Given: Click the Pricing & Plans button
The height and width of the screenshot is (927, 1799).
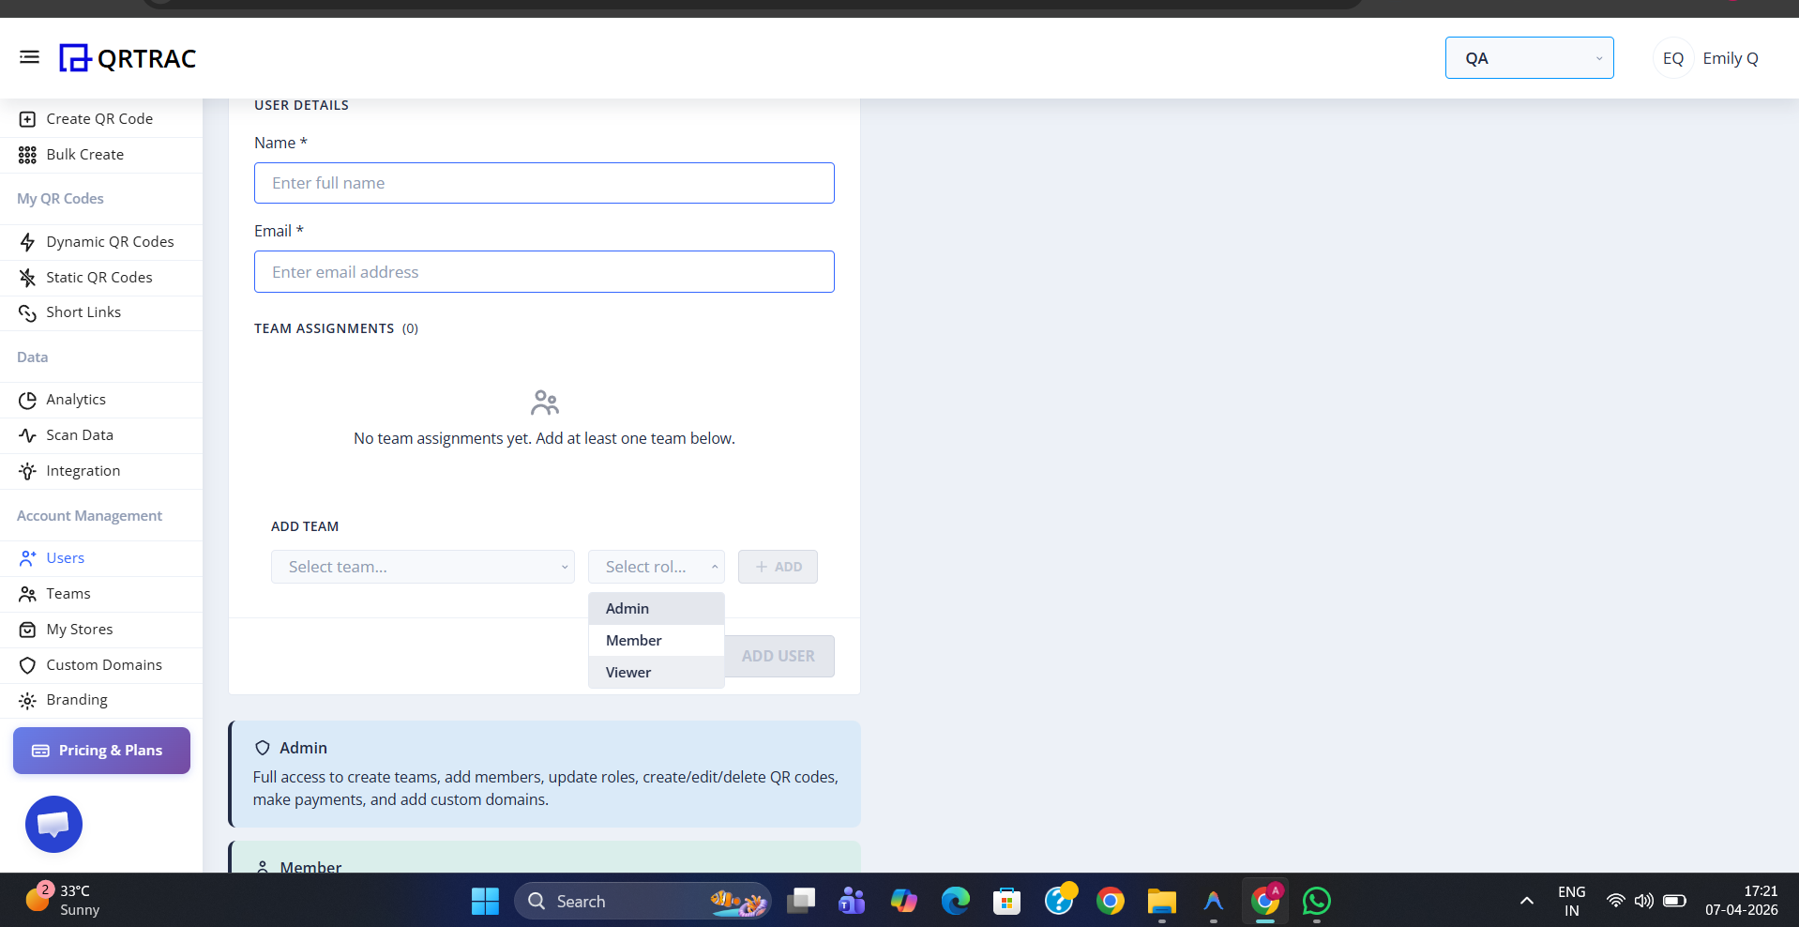Looking at the screenshot, I should click(x=100, y=750).
